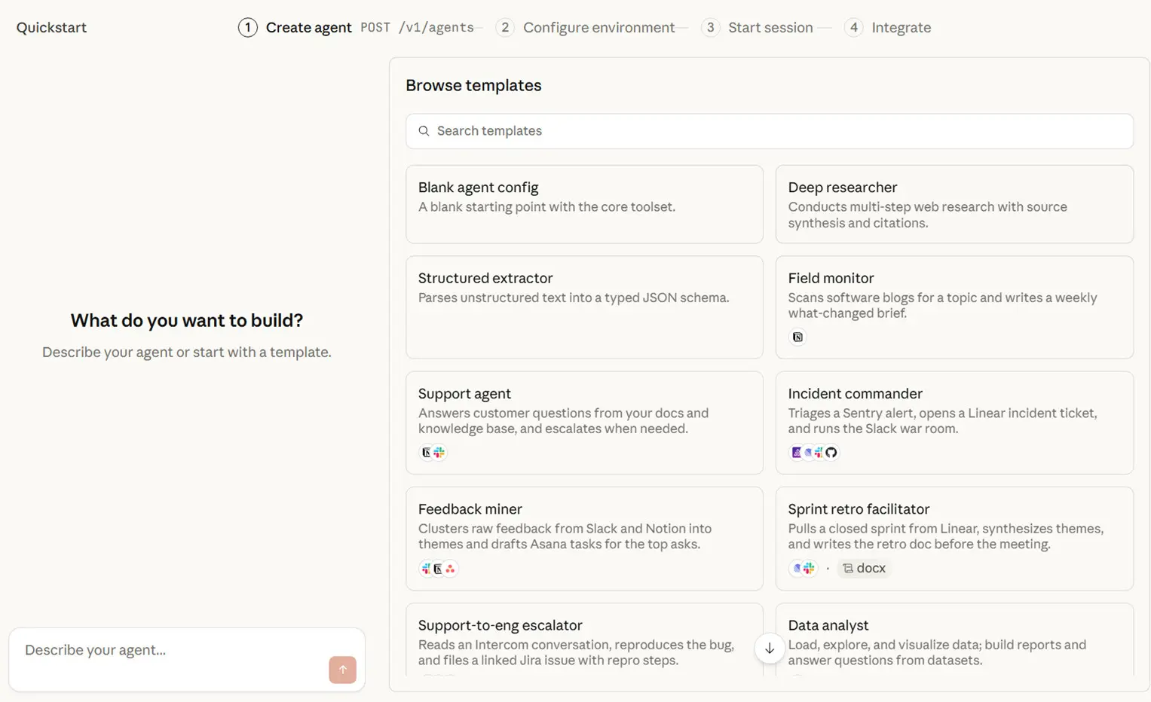Viewport: 1151px width, 702px height.
Task: Click the Quickstart title
Action: pyautogui.click(x=51, y=28)
